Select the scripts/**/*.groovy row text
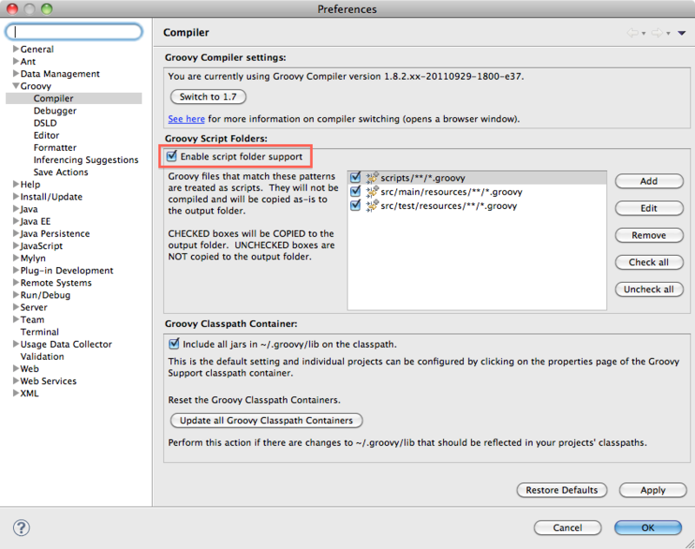 (423, 178)
